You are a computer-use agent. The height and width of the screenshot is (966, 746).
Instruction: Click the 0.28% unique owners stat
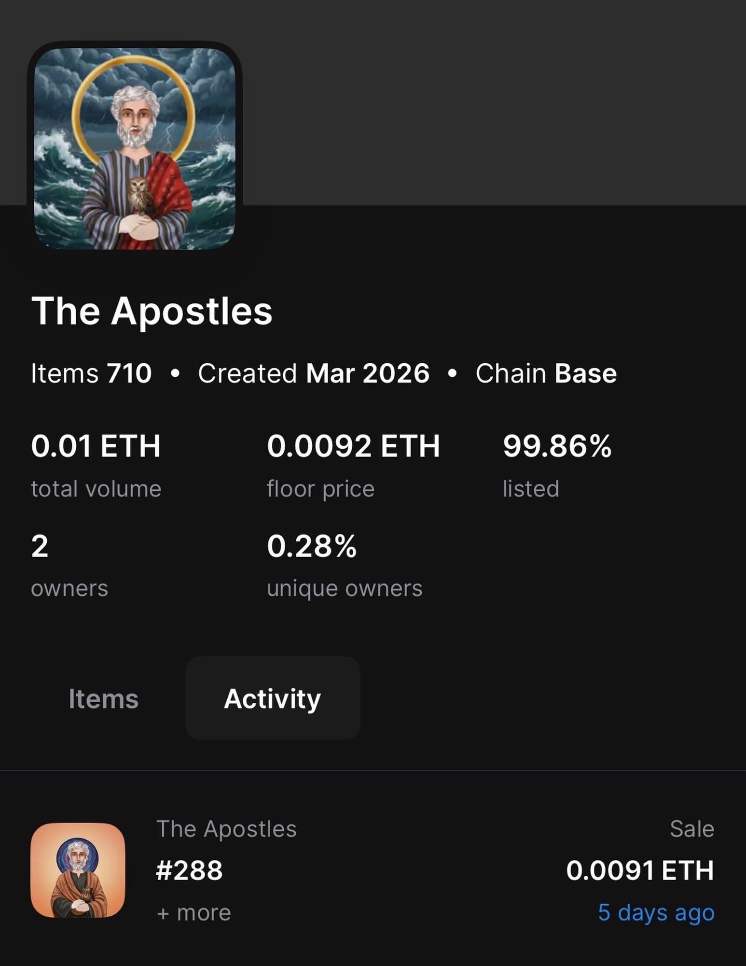pyautogui.click(x=312, y=546)
